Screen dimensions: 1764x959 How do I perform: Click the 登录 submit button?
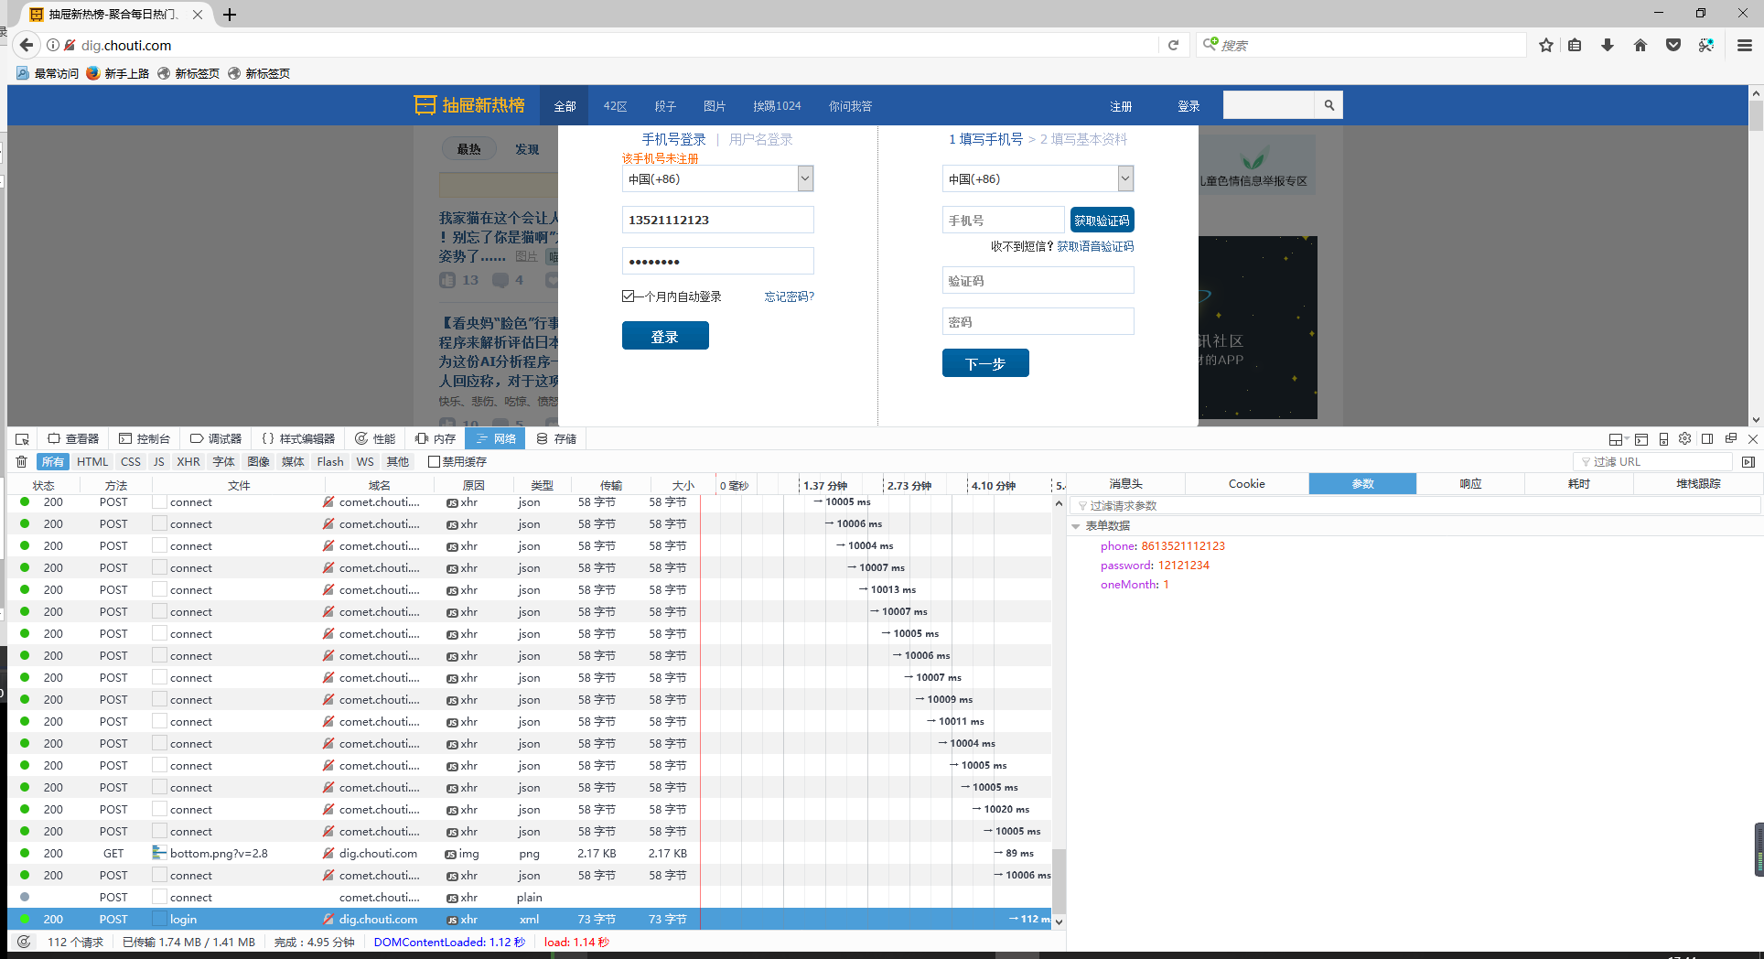pos(665,336)
